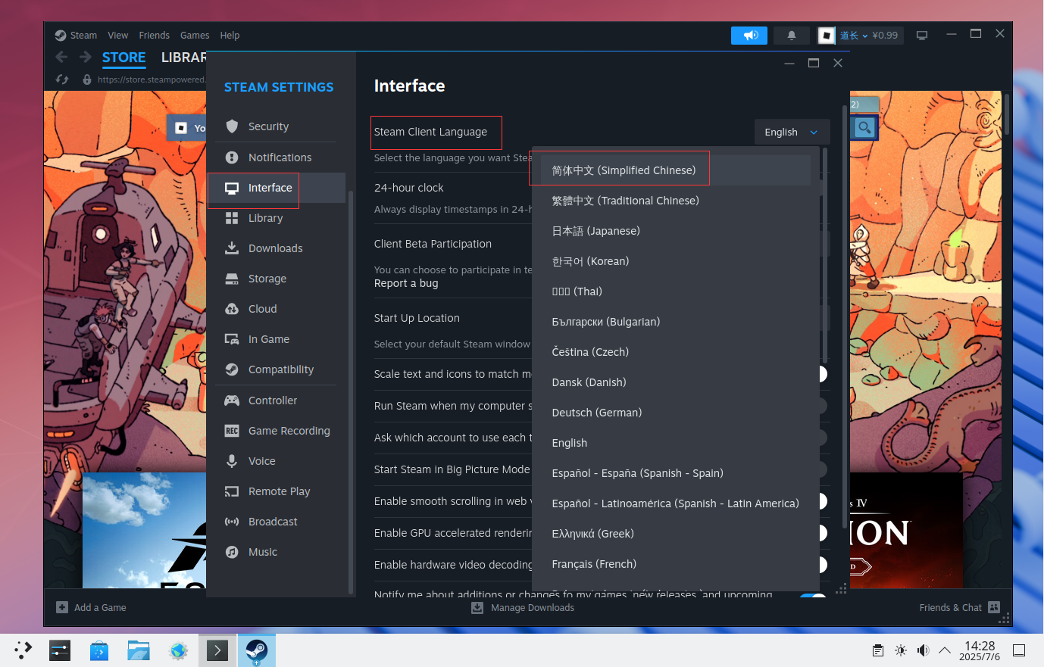Select Traditional Chinese language option
Image resolution: width=1044 pixels, height=667 pixels.
[676, 201]
